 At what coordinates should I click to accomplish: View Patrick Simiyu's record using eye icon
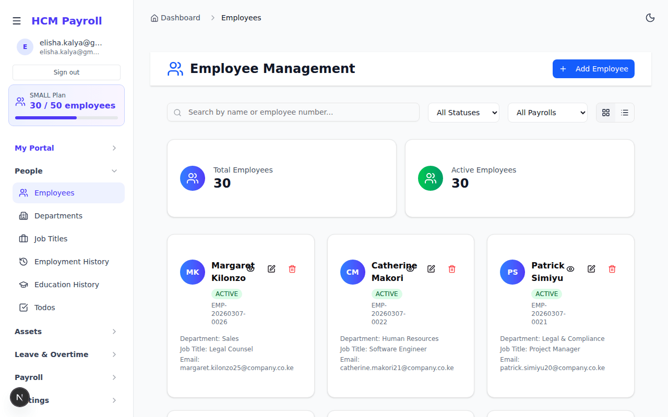coord(570,269)
